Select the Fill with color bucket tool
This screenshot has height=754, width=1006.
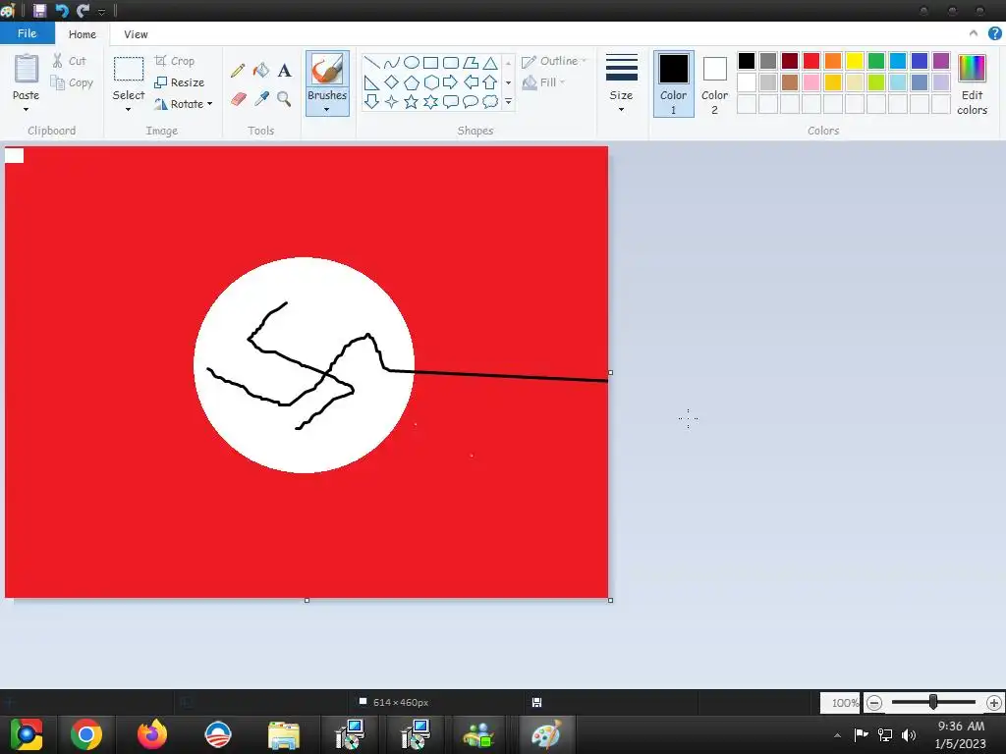pyautogui.click(x=261, y=71)
